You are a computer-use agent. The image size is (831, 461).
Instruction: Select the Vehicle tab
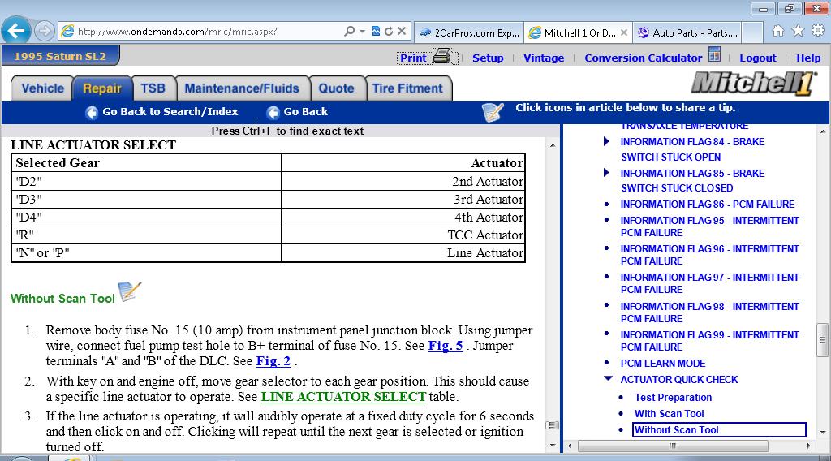[42, 88]
